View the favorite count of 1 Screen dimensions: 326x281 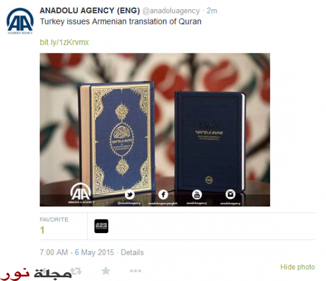[42, 230]
